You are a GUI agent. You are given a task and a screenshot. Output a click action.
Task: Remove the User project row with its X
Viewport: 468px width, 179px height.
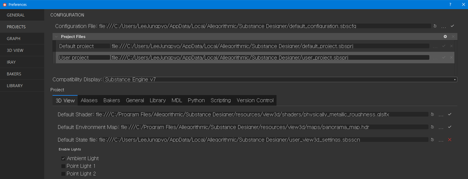451,57
